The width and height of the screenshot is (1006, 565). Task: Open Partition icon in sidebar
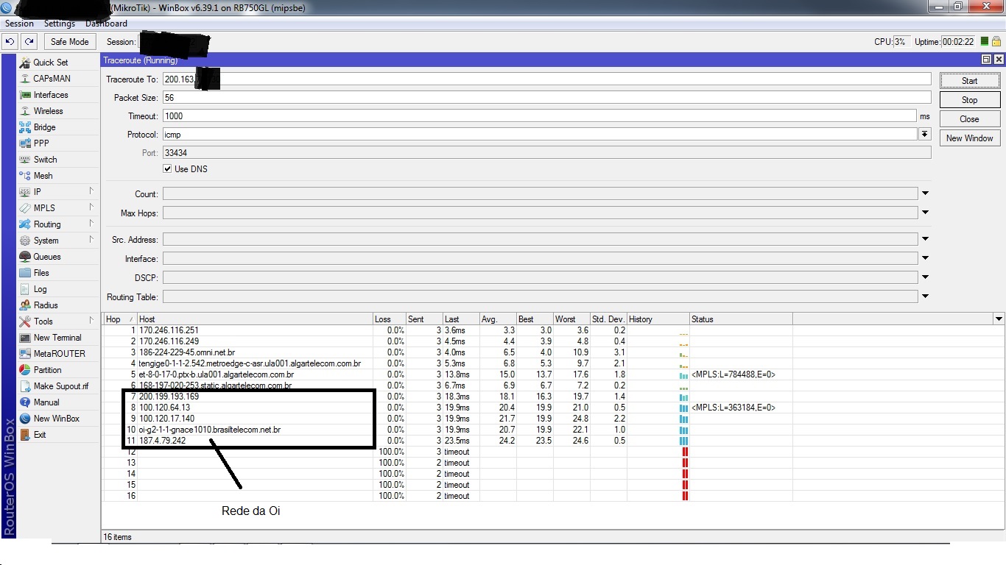coord(25,370)
